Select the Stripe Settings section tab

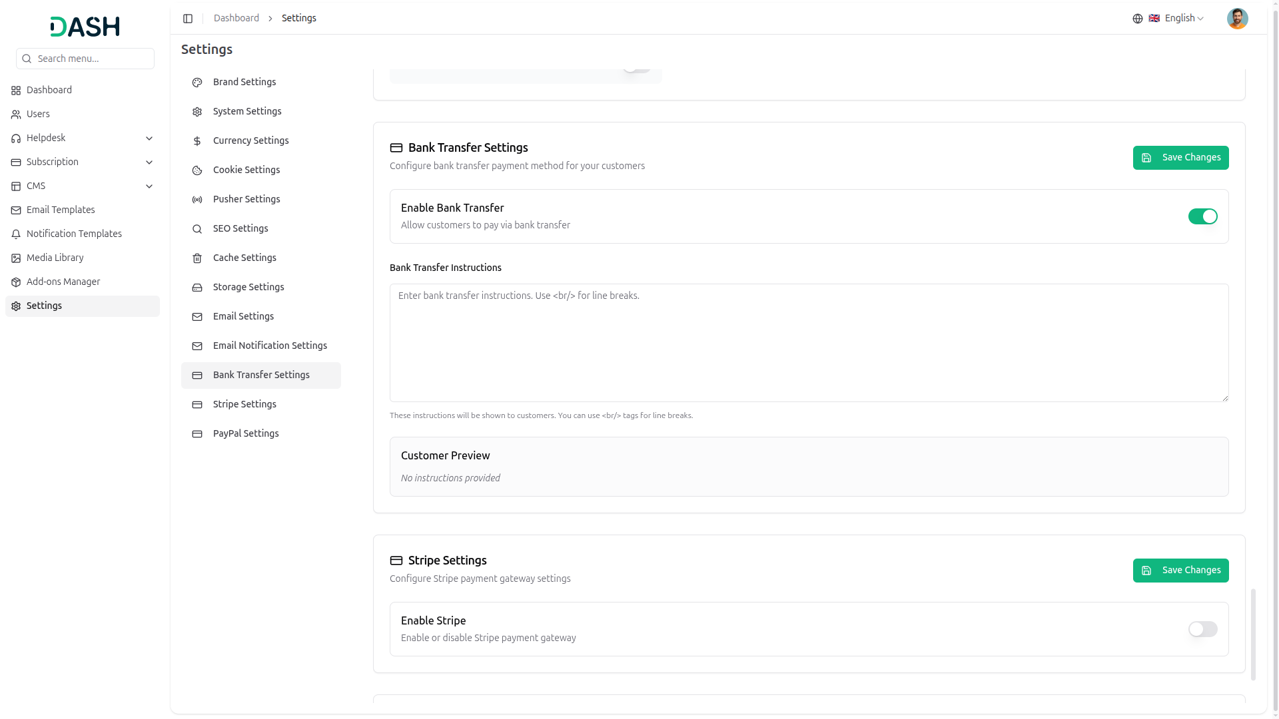244,405
